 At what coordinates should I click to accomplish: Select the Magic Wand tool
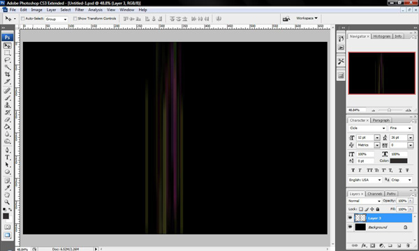pyautogui.click(x=7, y=67)
